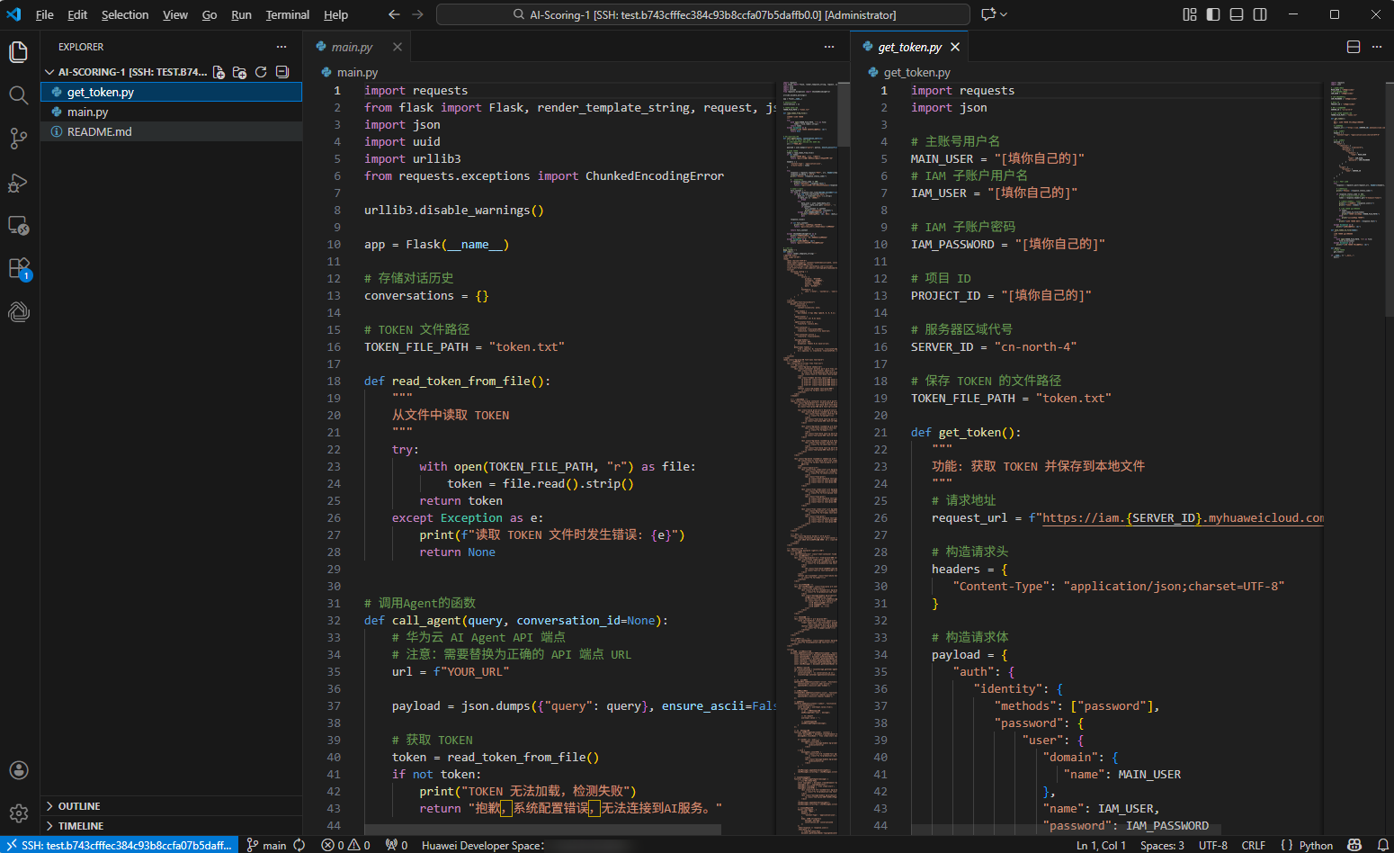
Task: Go forward using the navigation arrow
Action: click(x=417, y=14)
